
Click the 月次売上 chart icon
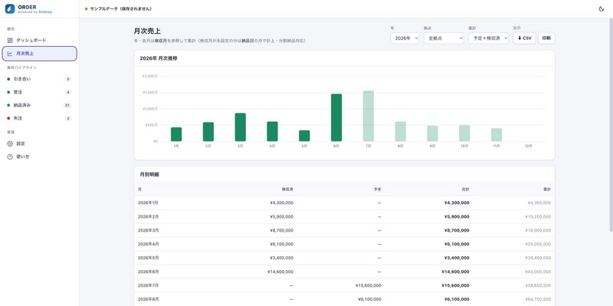pos(10,54)
